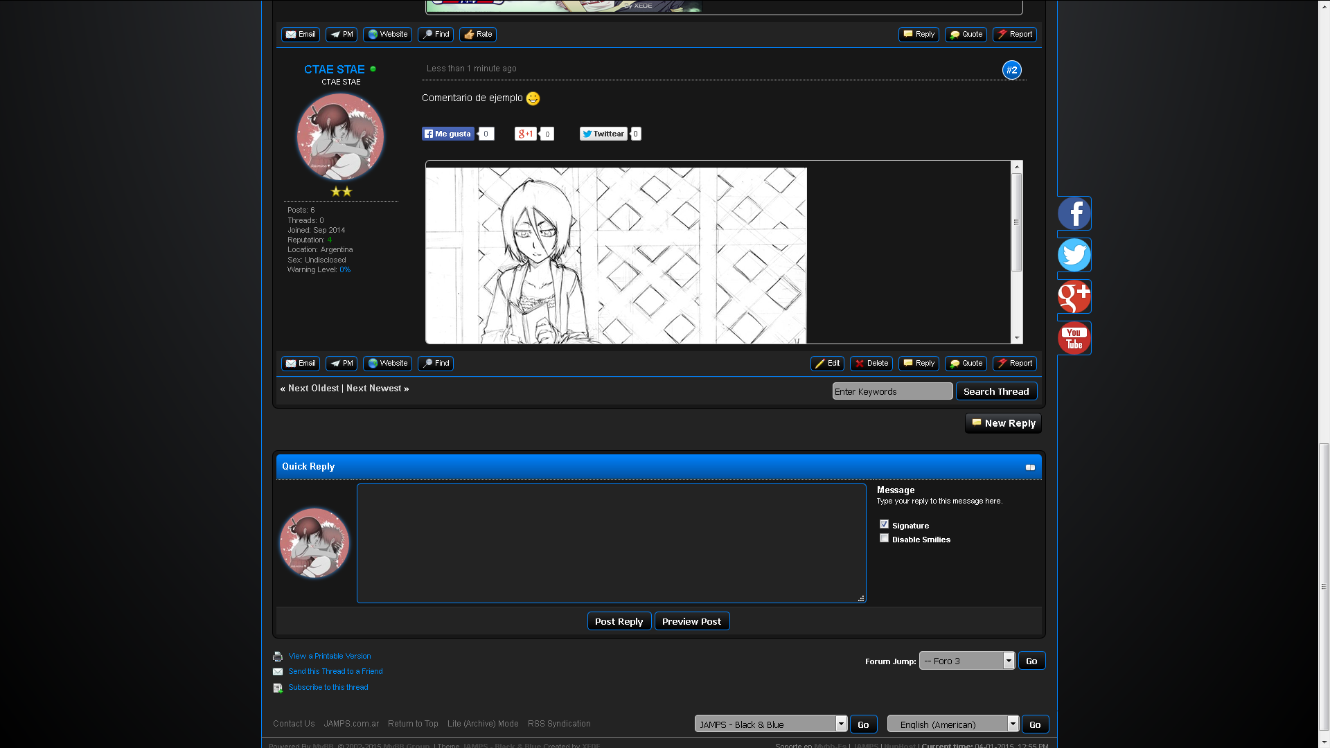
Task: Open the Next Oldest thread link
Action: pyautogui.click(x=313, y=389)
